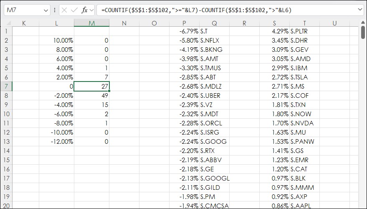Click cell containing 10.00%

coord(56,41)
